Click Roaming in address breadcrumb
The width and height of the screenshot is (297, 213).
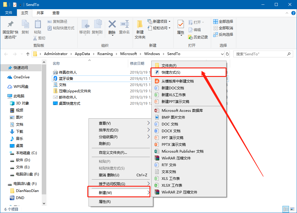tap(105, 54)
